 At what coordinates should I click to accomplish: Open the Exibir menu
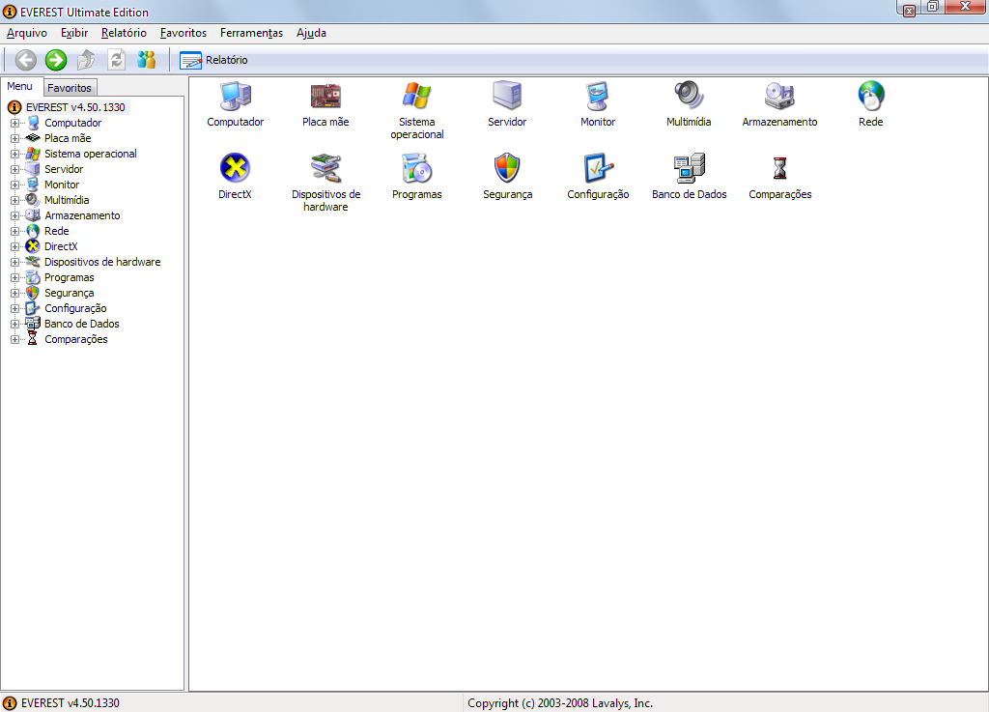coord(73,33)
